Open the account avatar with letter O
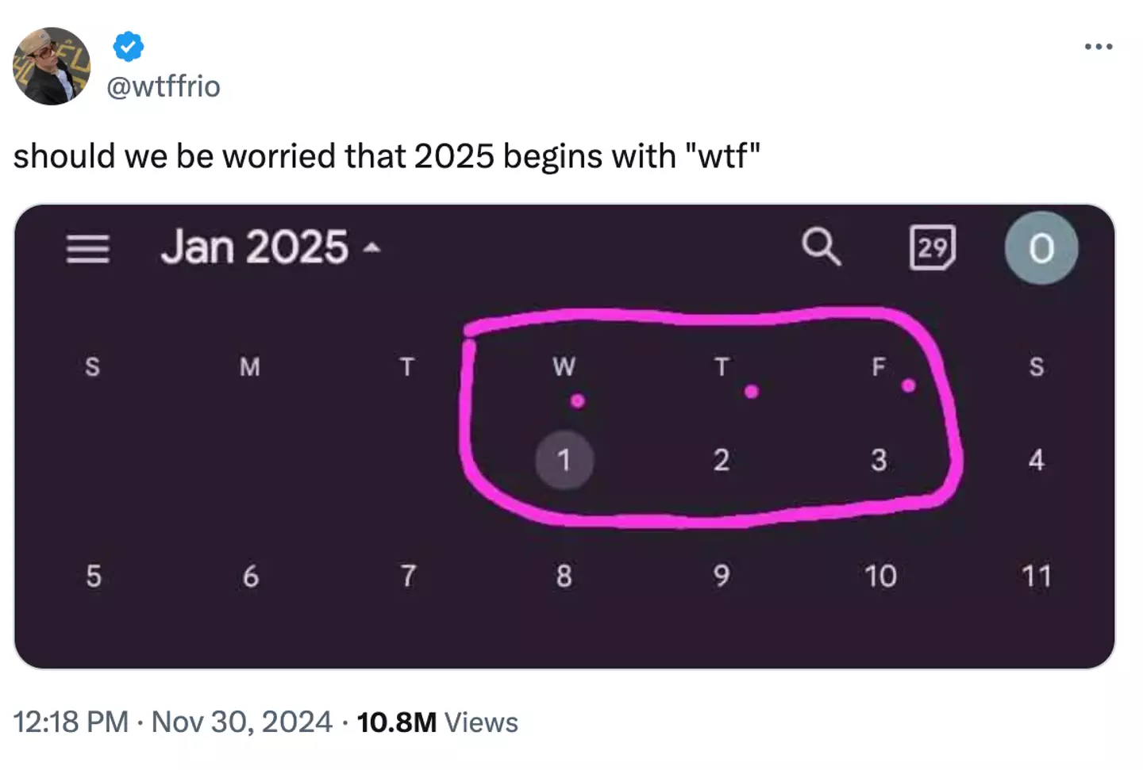The image size is (1143, 770). 1041,248
